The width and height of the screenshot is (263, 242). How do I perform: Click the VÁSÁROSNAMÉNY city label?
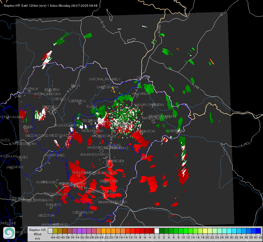pyautogui.click(x=150, y=105)
